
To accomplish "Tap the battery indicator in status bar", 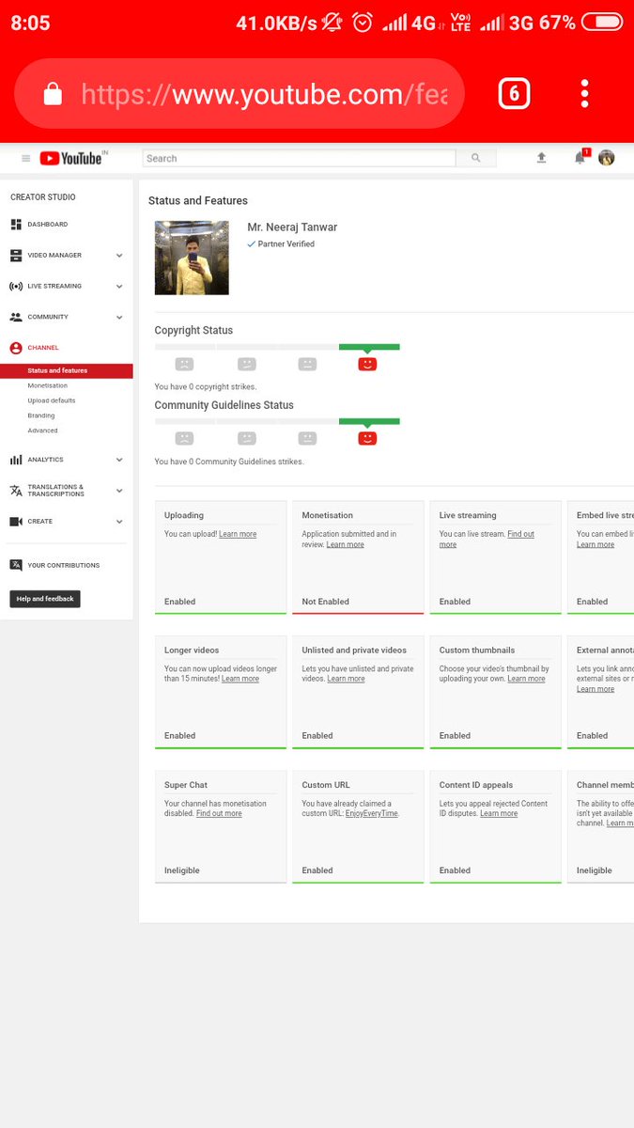I will [x=602, y=23].
